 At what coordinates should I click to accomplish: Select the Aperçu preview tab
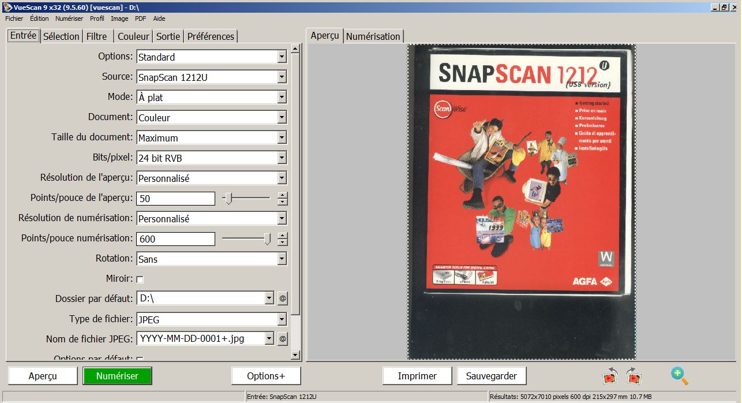(325, 35)
